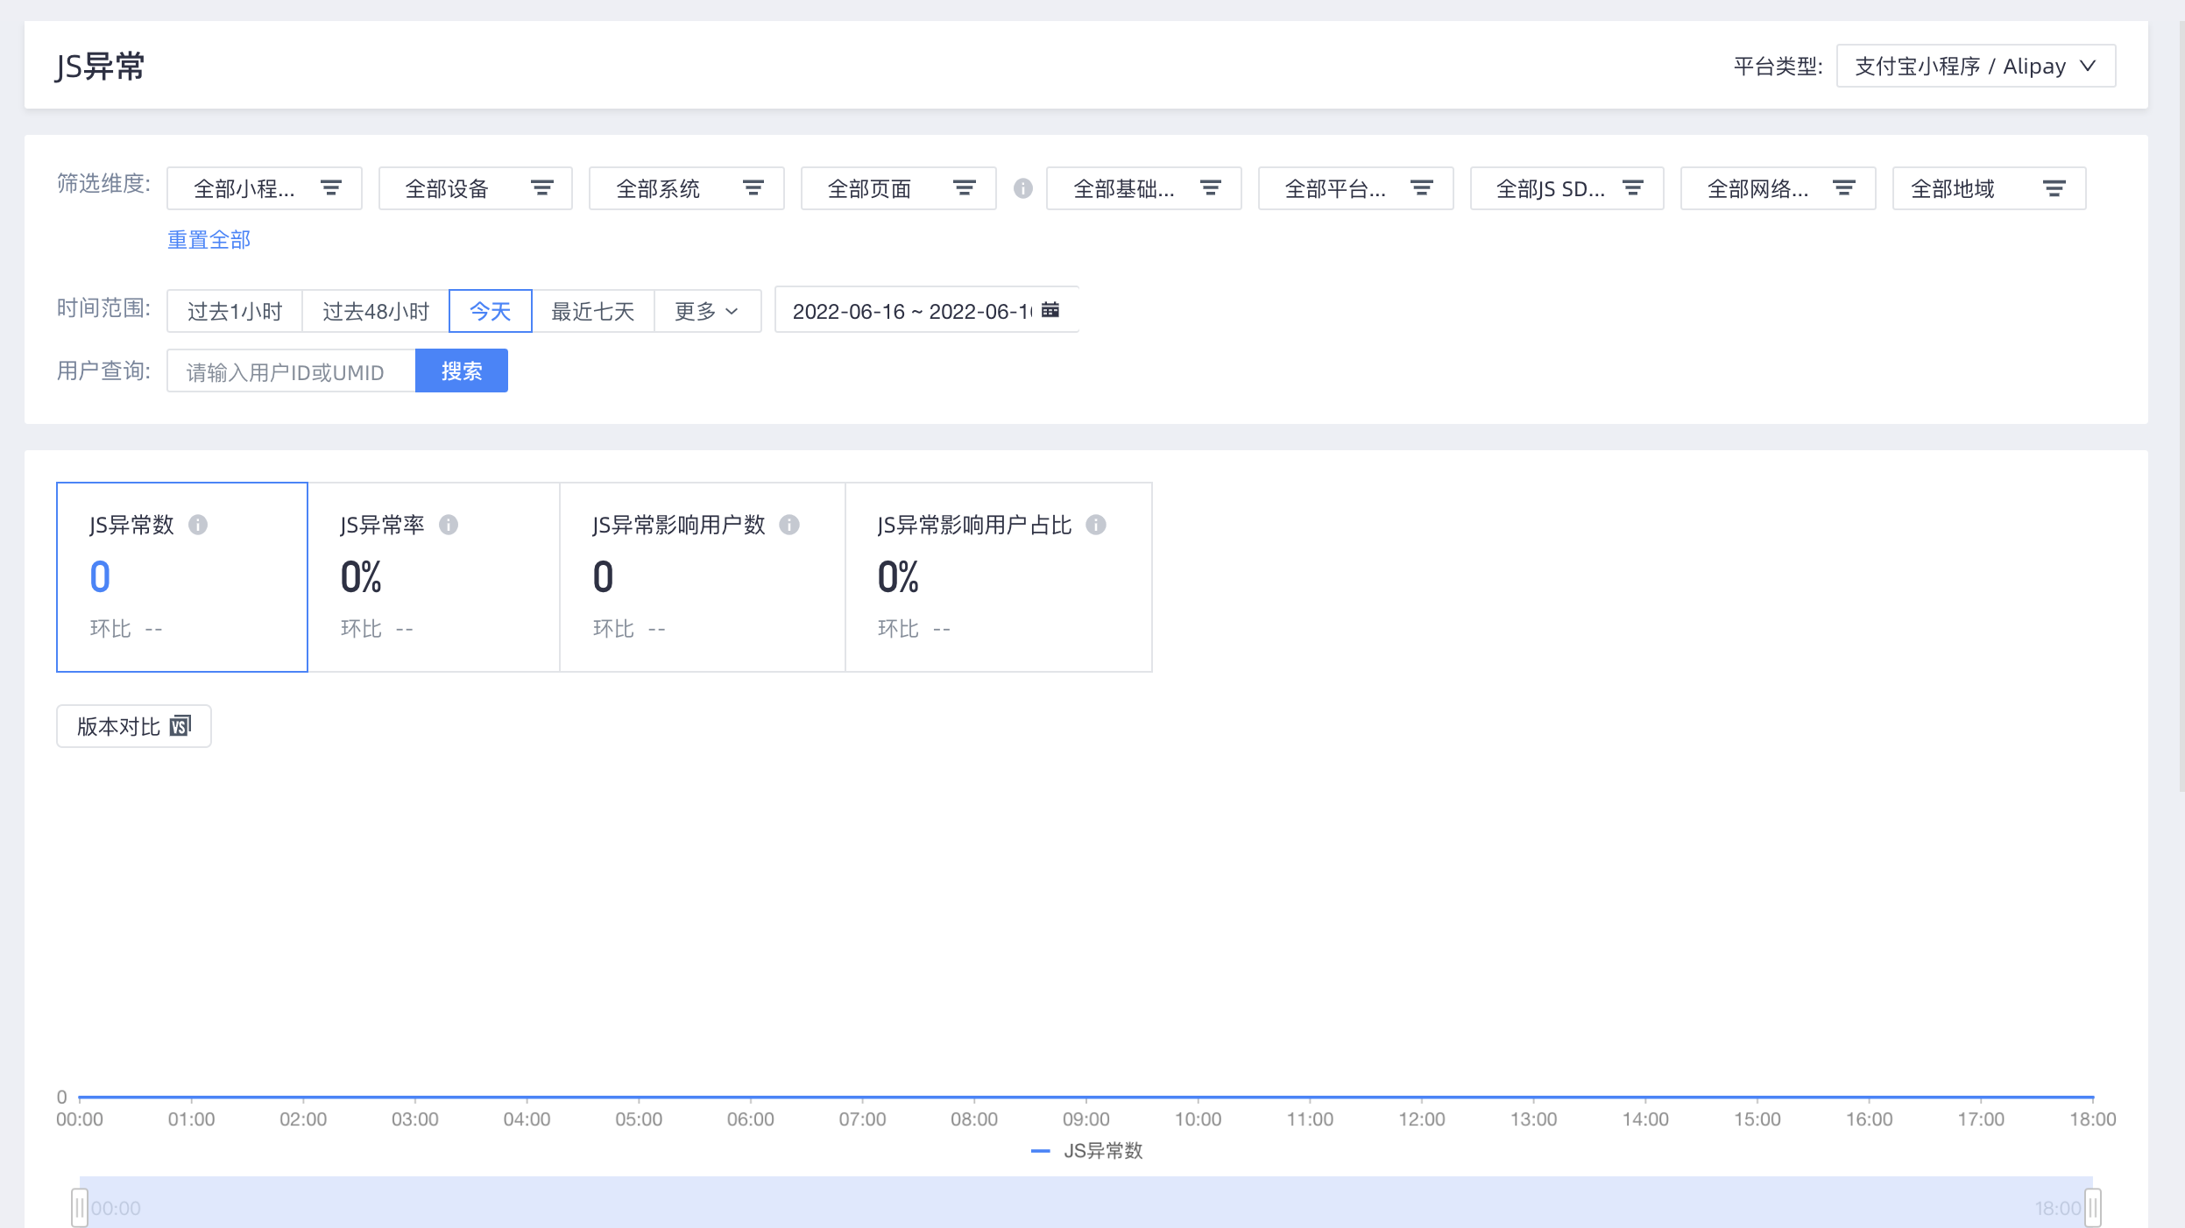Screen dimensions: 2185x1228
Task: Select 过去48小时 time range
Action: (x=376, y=311)
